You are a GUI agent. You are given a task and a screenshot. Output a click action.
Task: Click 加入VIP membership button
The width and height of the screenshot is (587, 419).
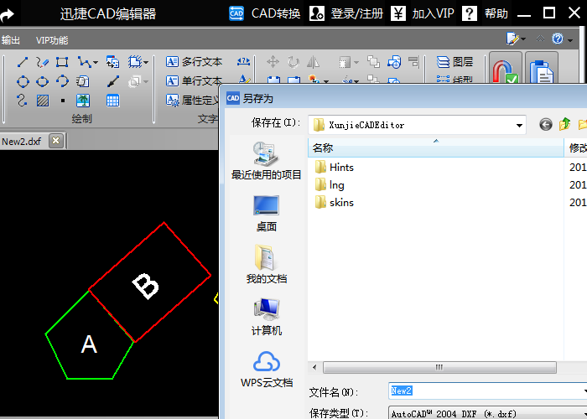[x=423, y=13]
